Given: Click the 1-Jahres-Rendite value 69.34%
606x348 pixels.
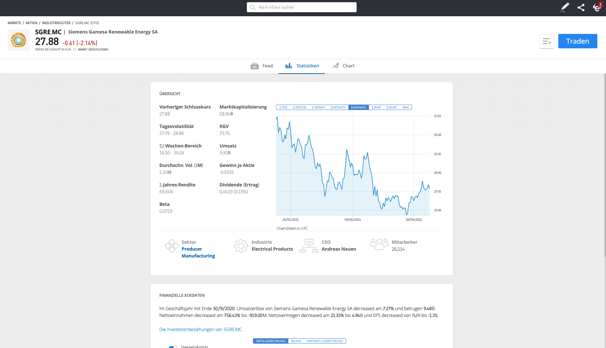Looking at the screenshot, I should pyautogui.click(x=166, y=192).
